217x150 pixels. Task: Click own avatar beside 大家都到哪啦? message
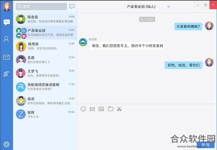209,26
